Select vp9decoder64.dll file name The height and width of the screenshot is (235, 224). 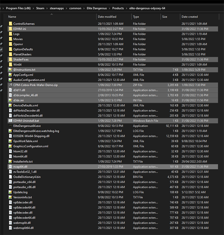coord(24,217)
